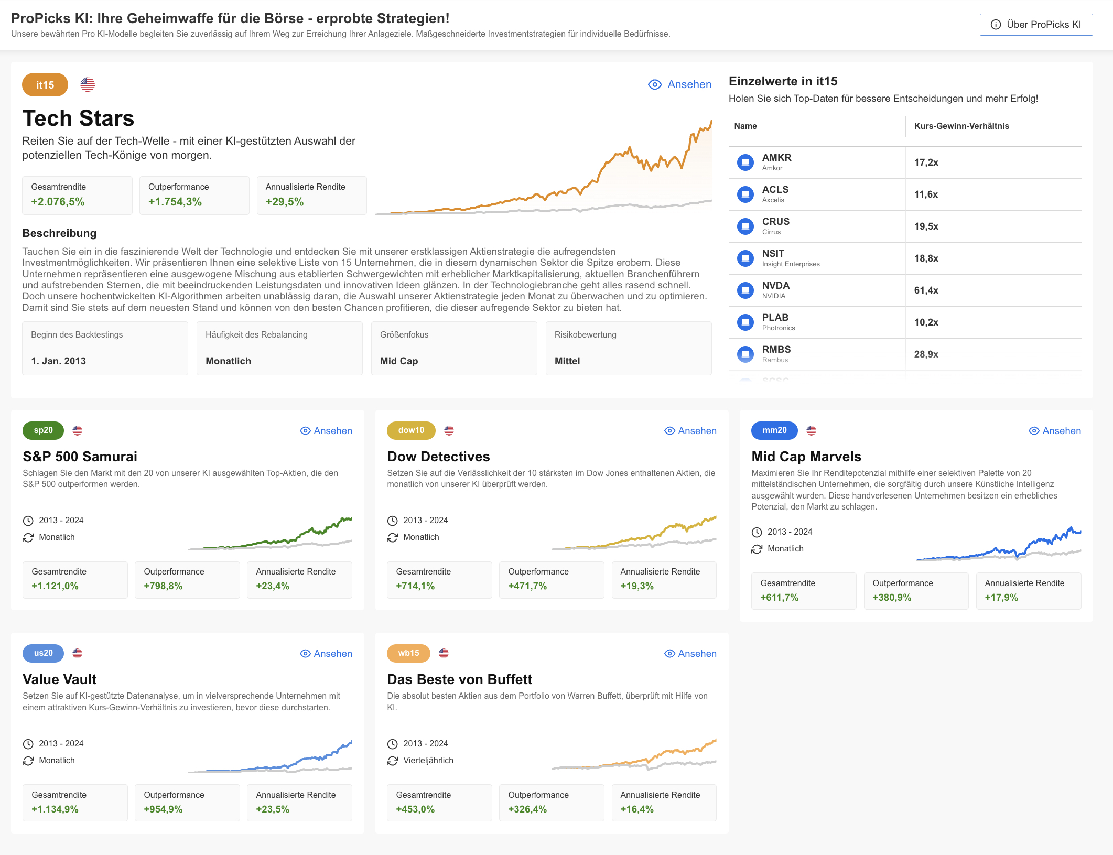Screen dimensions: 1113x855
Task: View the Tech Stars strategy via Ansehen
Action: (680, 84)
